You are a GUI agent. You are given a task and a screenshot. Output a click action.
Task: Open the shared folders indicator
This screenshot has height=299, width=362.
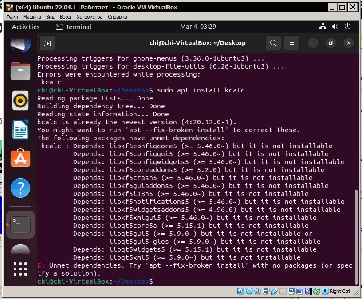pos(283,291)
